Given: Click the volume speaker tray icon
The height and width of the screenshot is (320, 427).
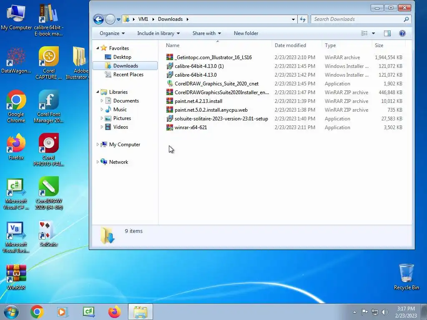Looking at the screenshot, I should click(385, 312).
